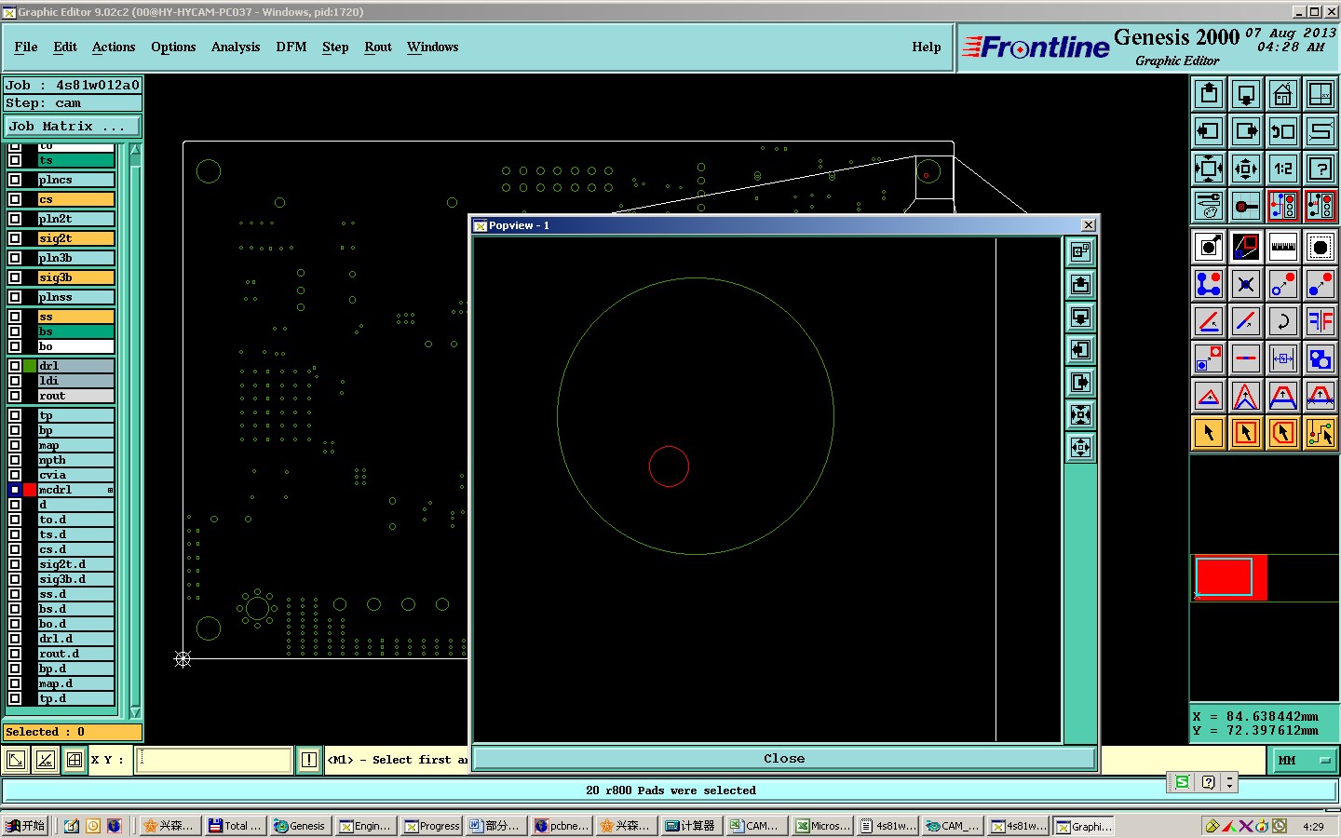Click the Selected count status field
1341x838 pixels.
(73, 732)
